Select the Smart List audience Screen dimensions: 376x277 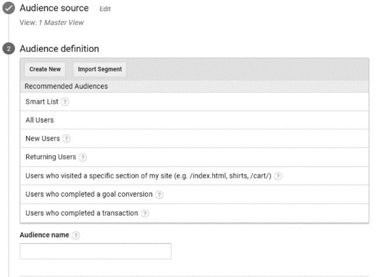[195, 101]
